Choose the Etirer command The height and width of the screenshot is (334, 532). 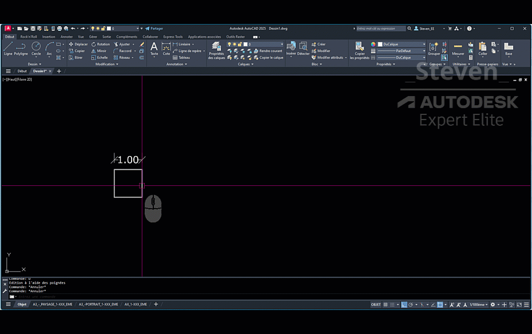(x=76, y=58)
